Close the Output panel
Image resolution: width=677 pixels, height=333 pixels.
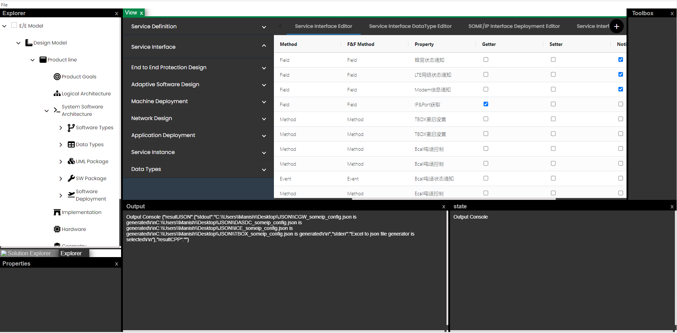(x=444, y=207)
